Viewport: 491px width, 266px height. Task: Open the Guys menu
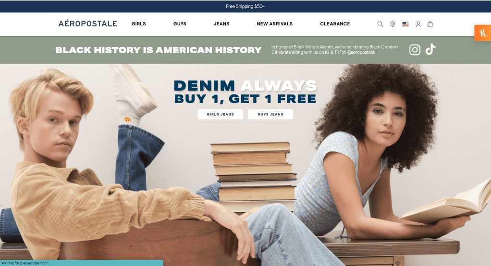[180, 24]
